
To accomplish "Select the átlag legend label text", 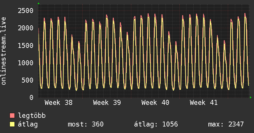I will point(28,124).
